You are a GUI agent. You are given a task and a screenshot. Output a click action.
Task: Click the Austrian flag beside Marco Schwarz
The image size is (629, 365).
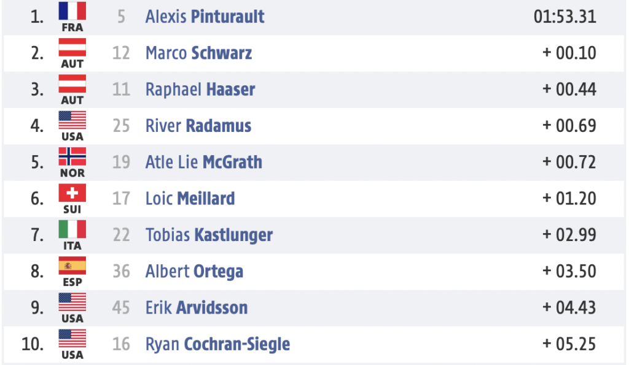72,47
